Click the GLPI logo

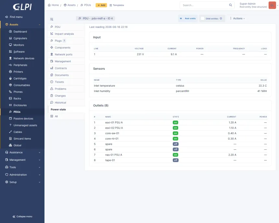(x=22, y=7)
